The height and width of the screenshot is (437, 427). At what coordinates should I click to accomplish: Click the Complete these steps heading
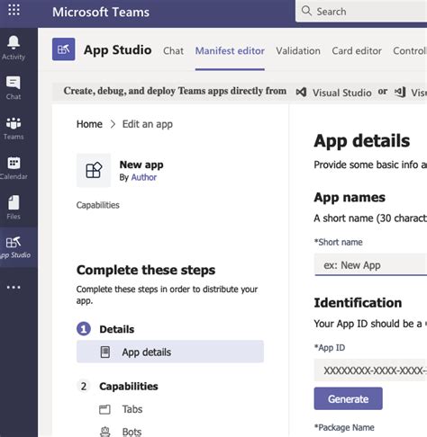(146, 270)
